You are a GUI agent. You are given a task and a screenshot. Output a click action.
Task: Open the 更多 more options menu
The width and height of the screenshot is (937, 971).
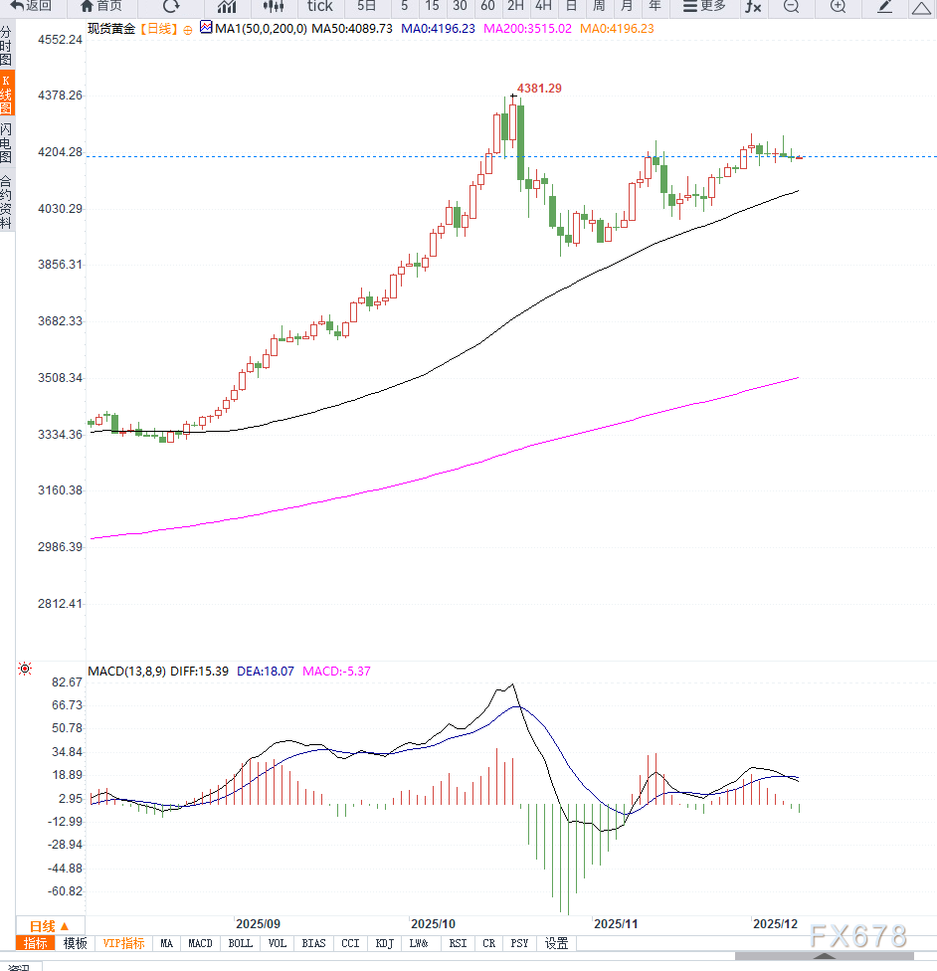[703, 8]
